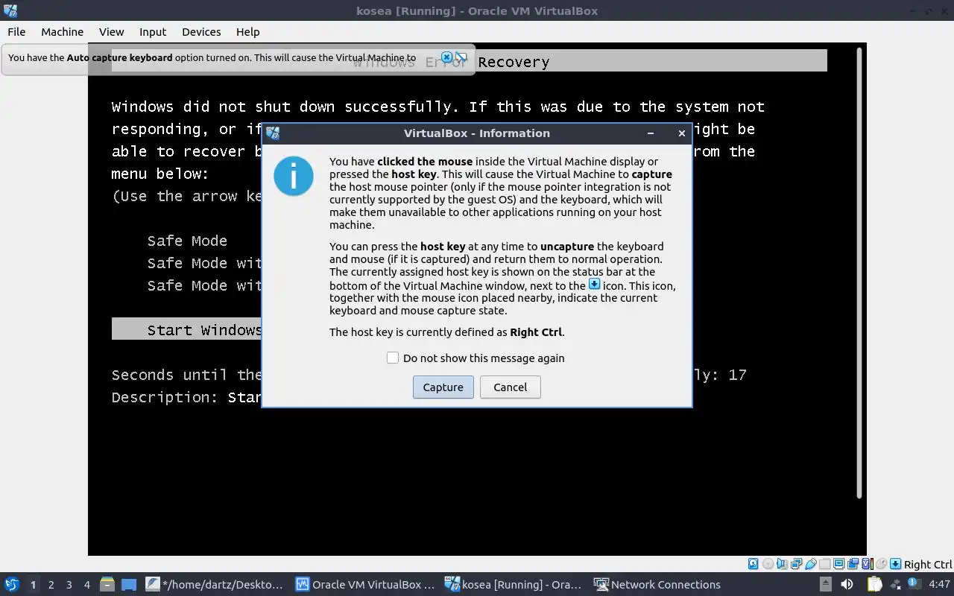Dismiss the Auto capture keyboard notification with its X icon

click(446, 57)
